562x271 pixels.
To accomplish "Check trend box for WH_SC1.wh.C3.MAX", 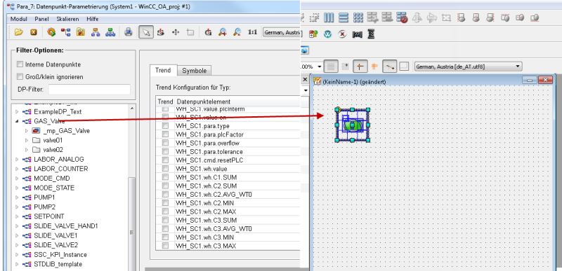I will (x=165, y=246).
